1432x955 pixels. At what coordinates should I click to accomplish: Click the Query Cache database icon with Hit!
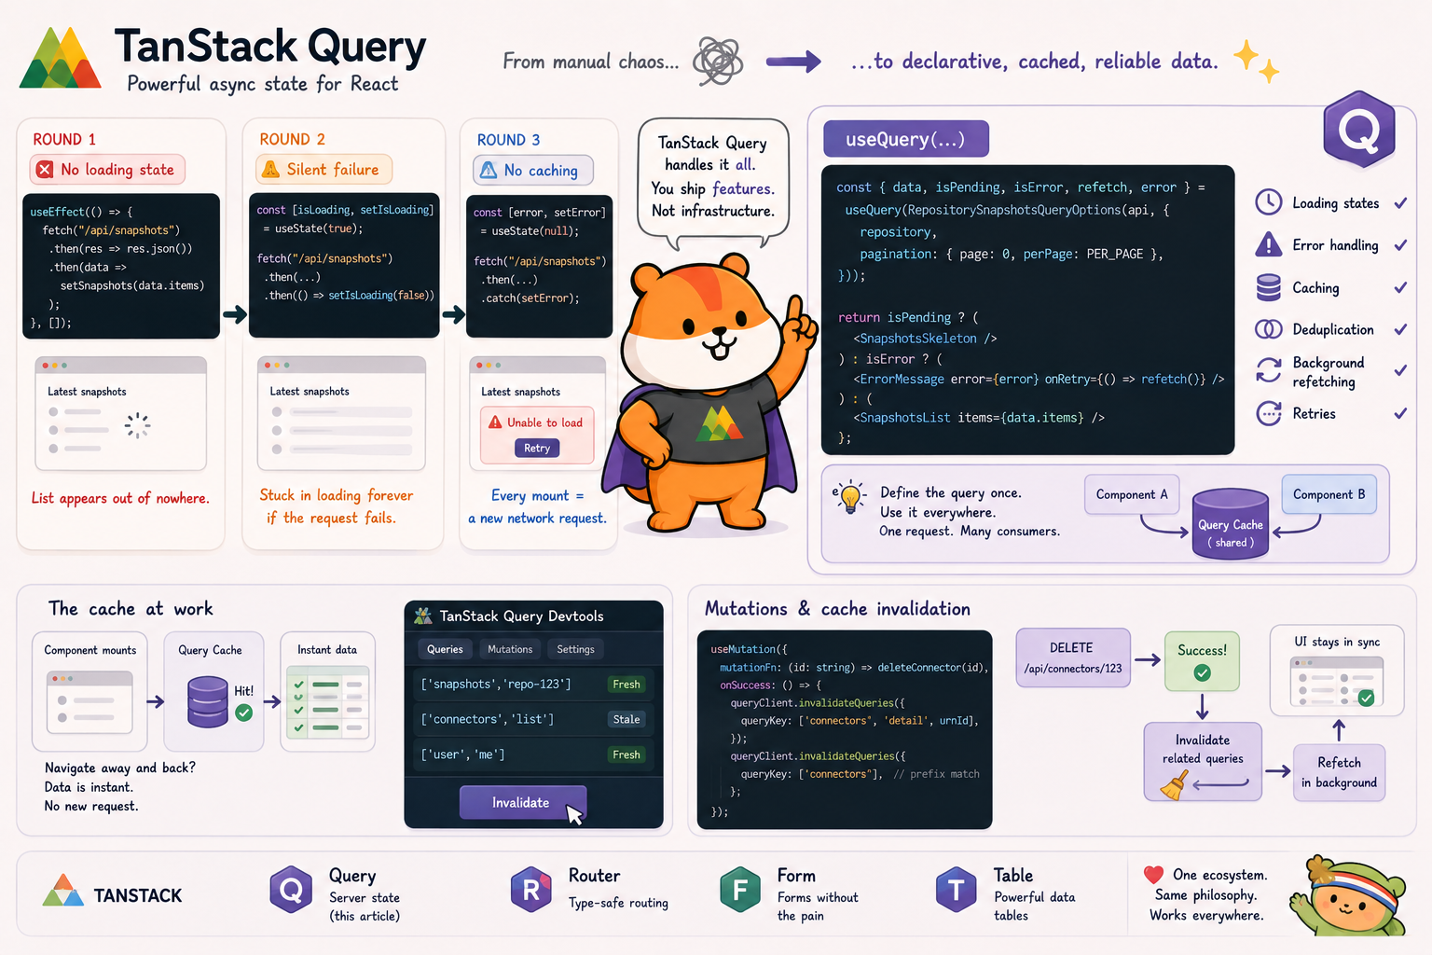pos(208,702)
